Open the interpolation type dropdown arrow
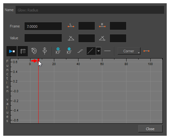The height and width of the screenshot is (139, 170). coord(98,51)
